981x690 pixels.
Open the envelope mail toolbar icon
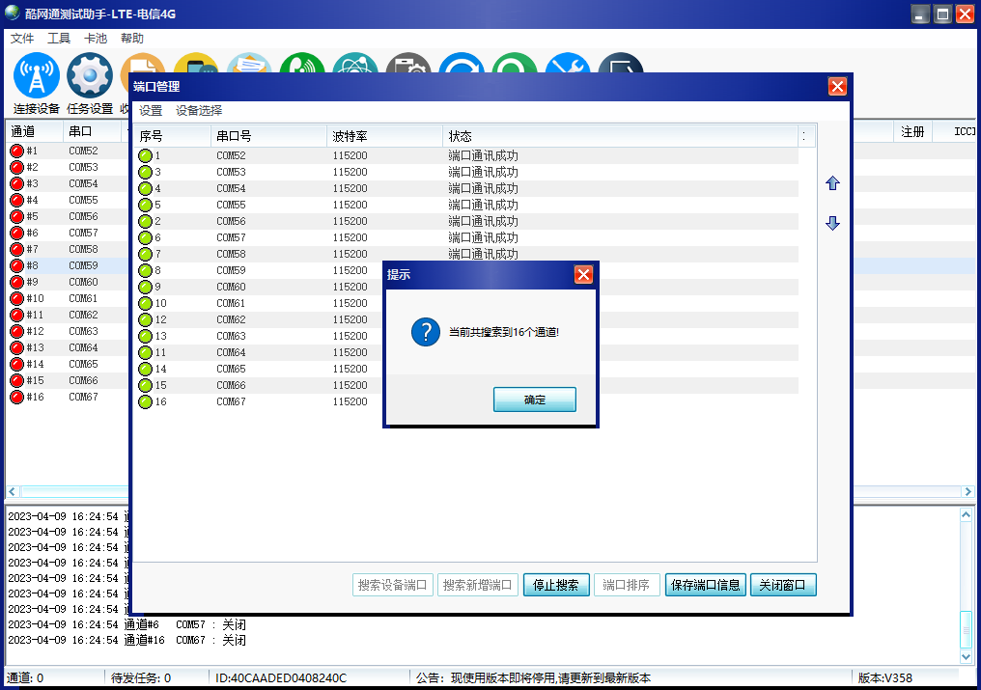(x=250, y=63)
